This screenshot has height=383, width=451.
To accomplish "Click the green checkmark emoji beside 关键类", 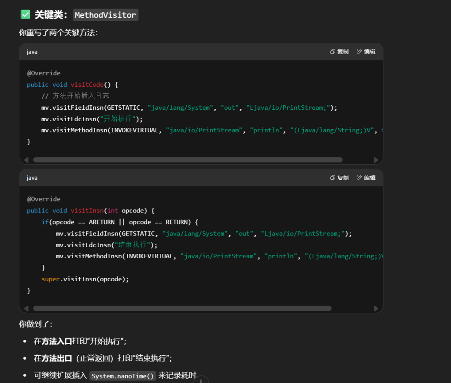I will 25,15.
